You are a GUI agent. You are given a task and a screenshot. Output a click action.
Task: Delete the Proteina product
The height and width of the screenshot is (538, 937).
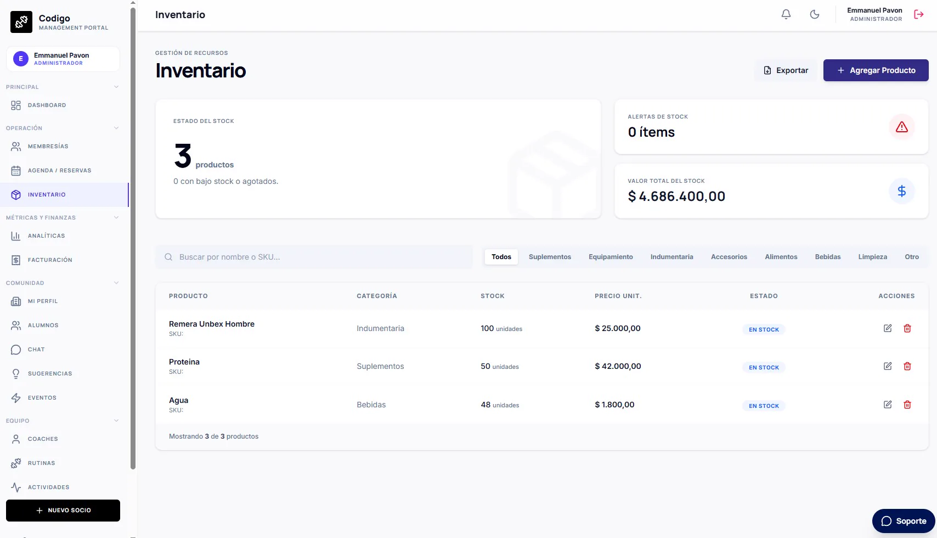[x=907, y=366]
